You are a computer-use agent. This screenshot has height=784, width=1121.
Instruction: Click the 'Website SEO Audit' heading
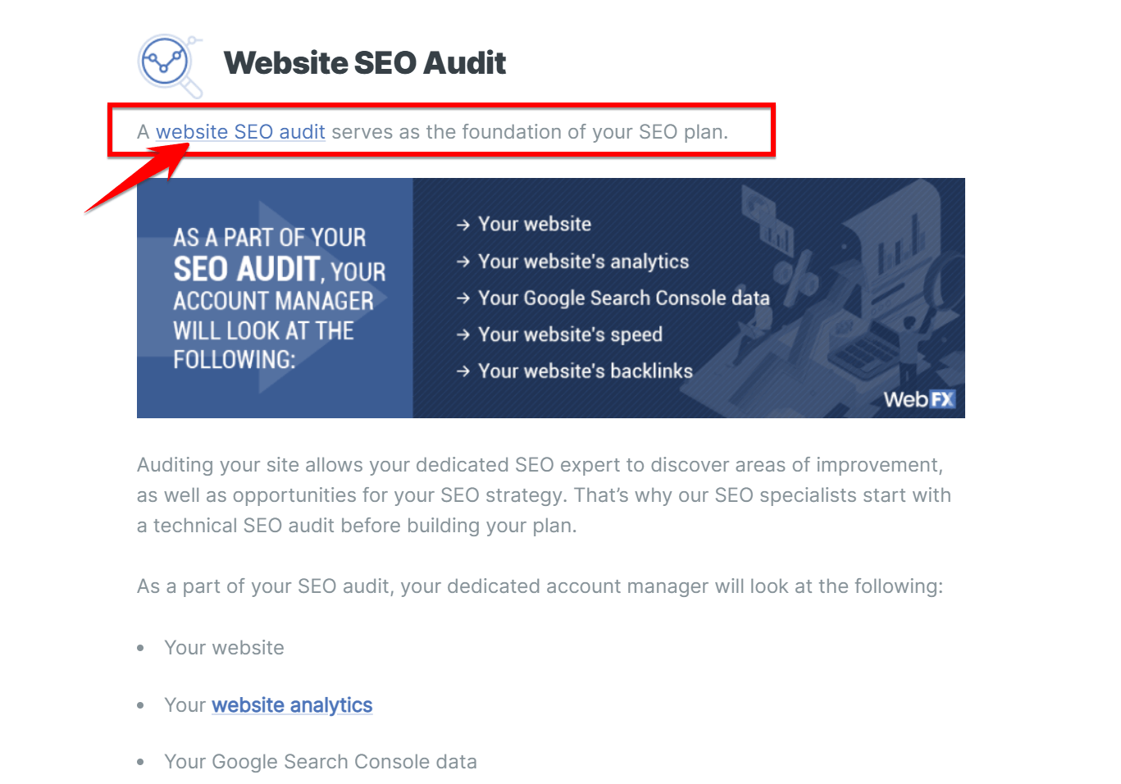365,63
